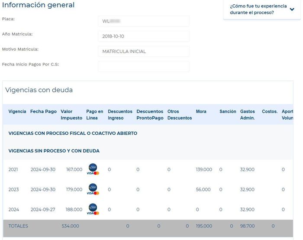Click the Pago en Linea column header
The height and width of the screenshot is (240, 303).
pyautogui.click(x=94, y=115)
